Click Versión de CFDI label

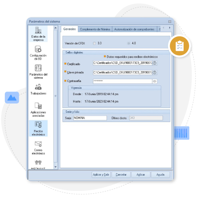tap(75, 43)
